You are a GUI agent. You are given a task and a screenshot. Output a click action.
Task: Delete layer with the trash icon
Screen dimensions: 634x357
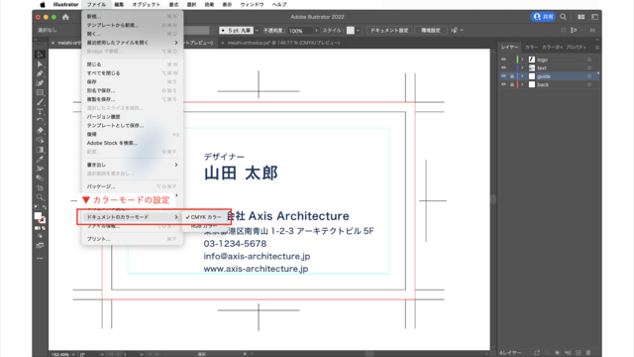click(x=588, y=353)
